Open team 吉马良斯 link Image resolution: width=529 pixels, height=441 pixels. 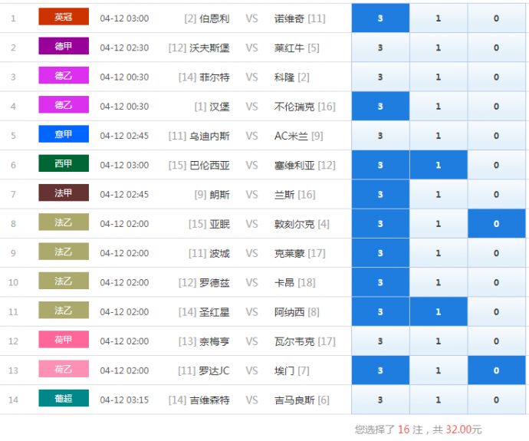(294, 400)
